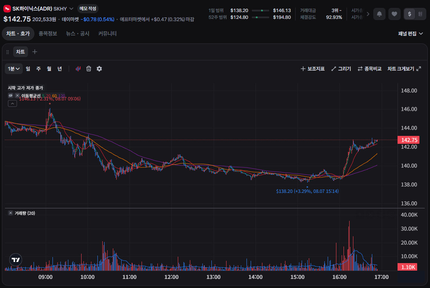
Task: Open the stock selector chevron beside SKHY
Action: click(x=71, y=9)
